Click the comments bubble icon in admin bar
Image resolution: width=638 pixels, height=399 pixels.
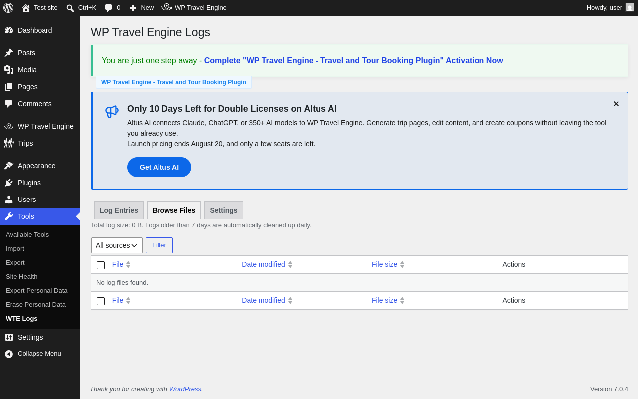(x=109, y=8)
